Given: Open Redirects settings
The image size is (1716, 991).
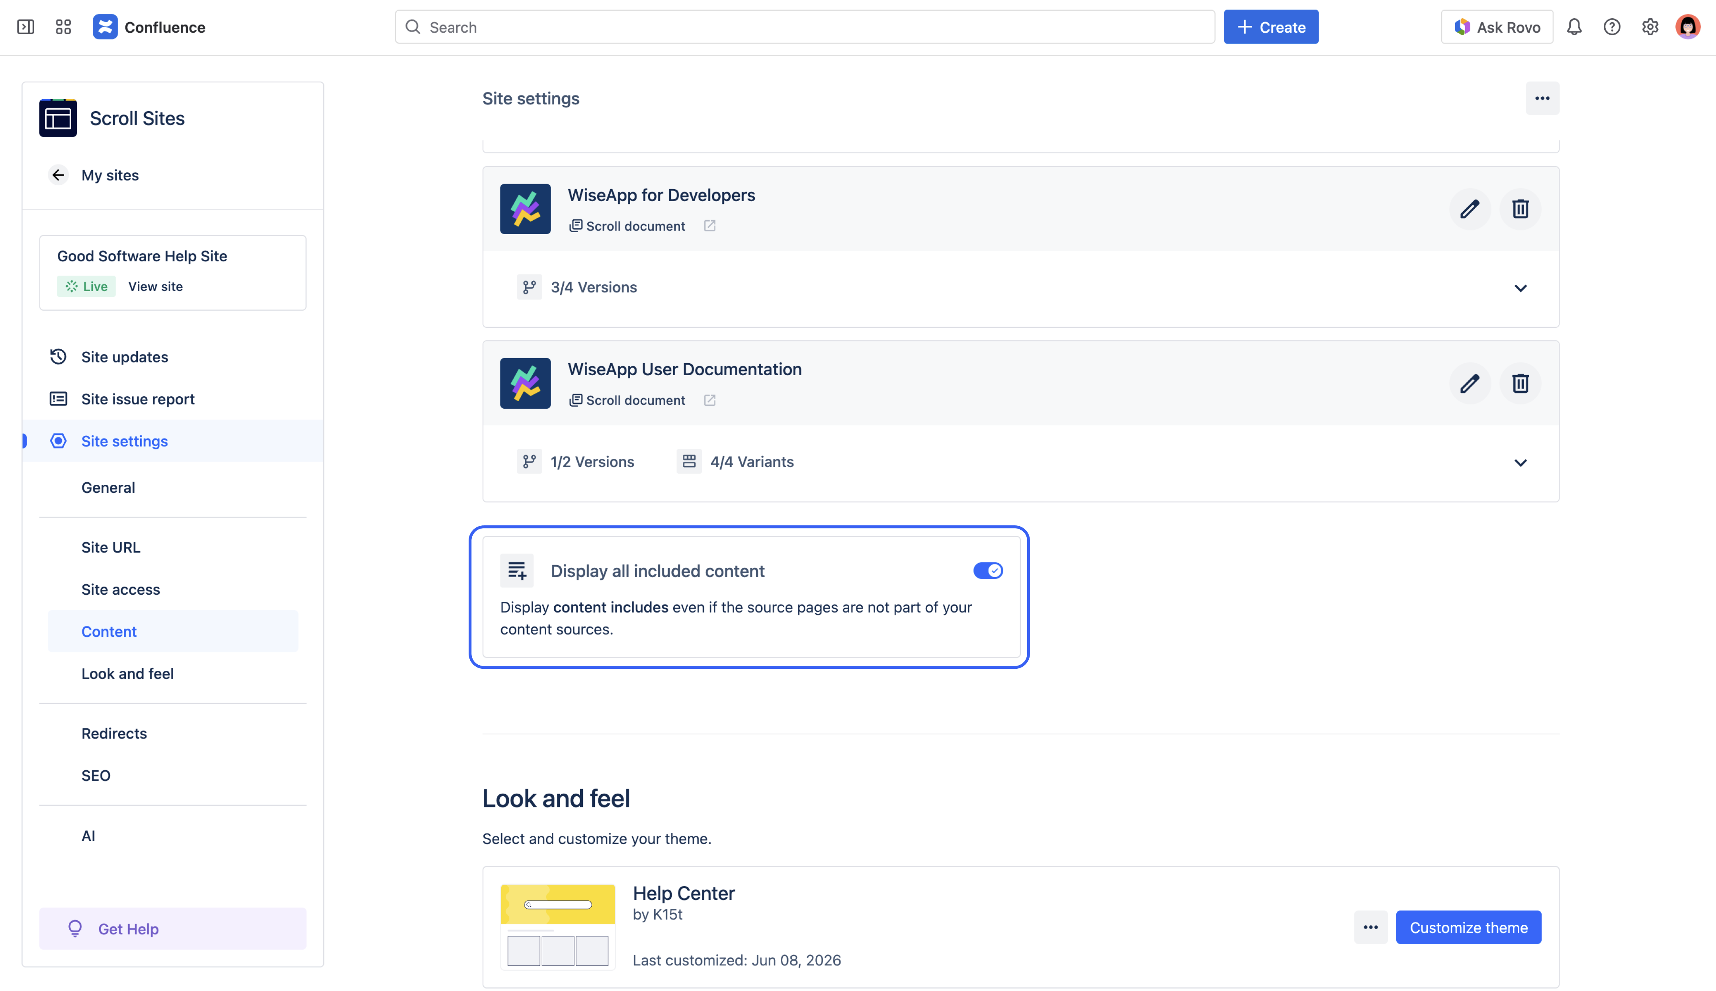Looking at the screenshot, I should point(113,734).
